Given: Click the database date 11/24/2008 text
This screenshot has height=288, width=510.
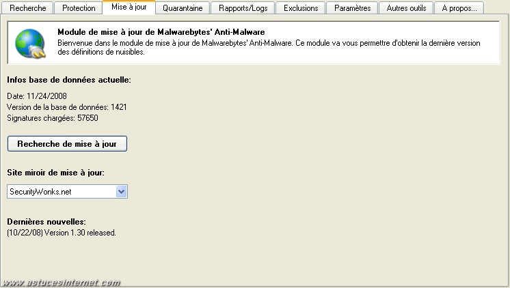Looking at the screenshot, I should coord(37,96).
